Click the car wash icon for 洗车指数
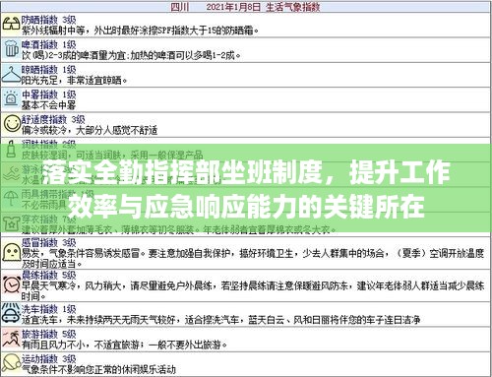The width and height of the screenshot is (492, 377). pyautogui.click(x=11, y=314)
